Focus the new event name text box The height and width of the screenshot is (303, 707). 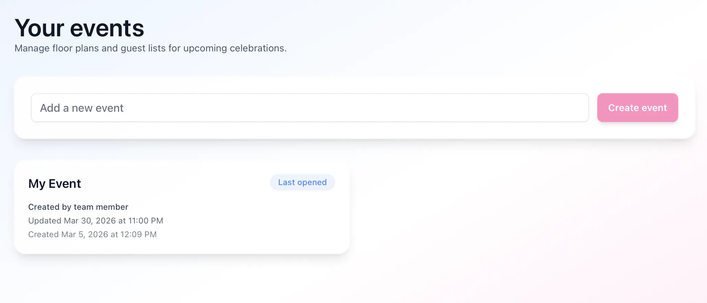click(x=310, y=108)
